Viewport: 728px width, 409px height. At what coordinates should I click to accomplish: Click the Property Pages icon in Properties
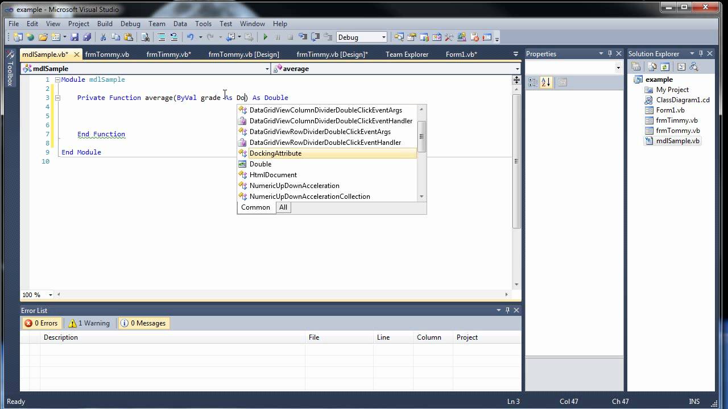click(562, 82)
